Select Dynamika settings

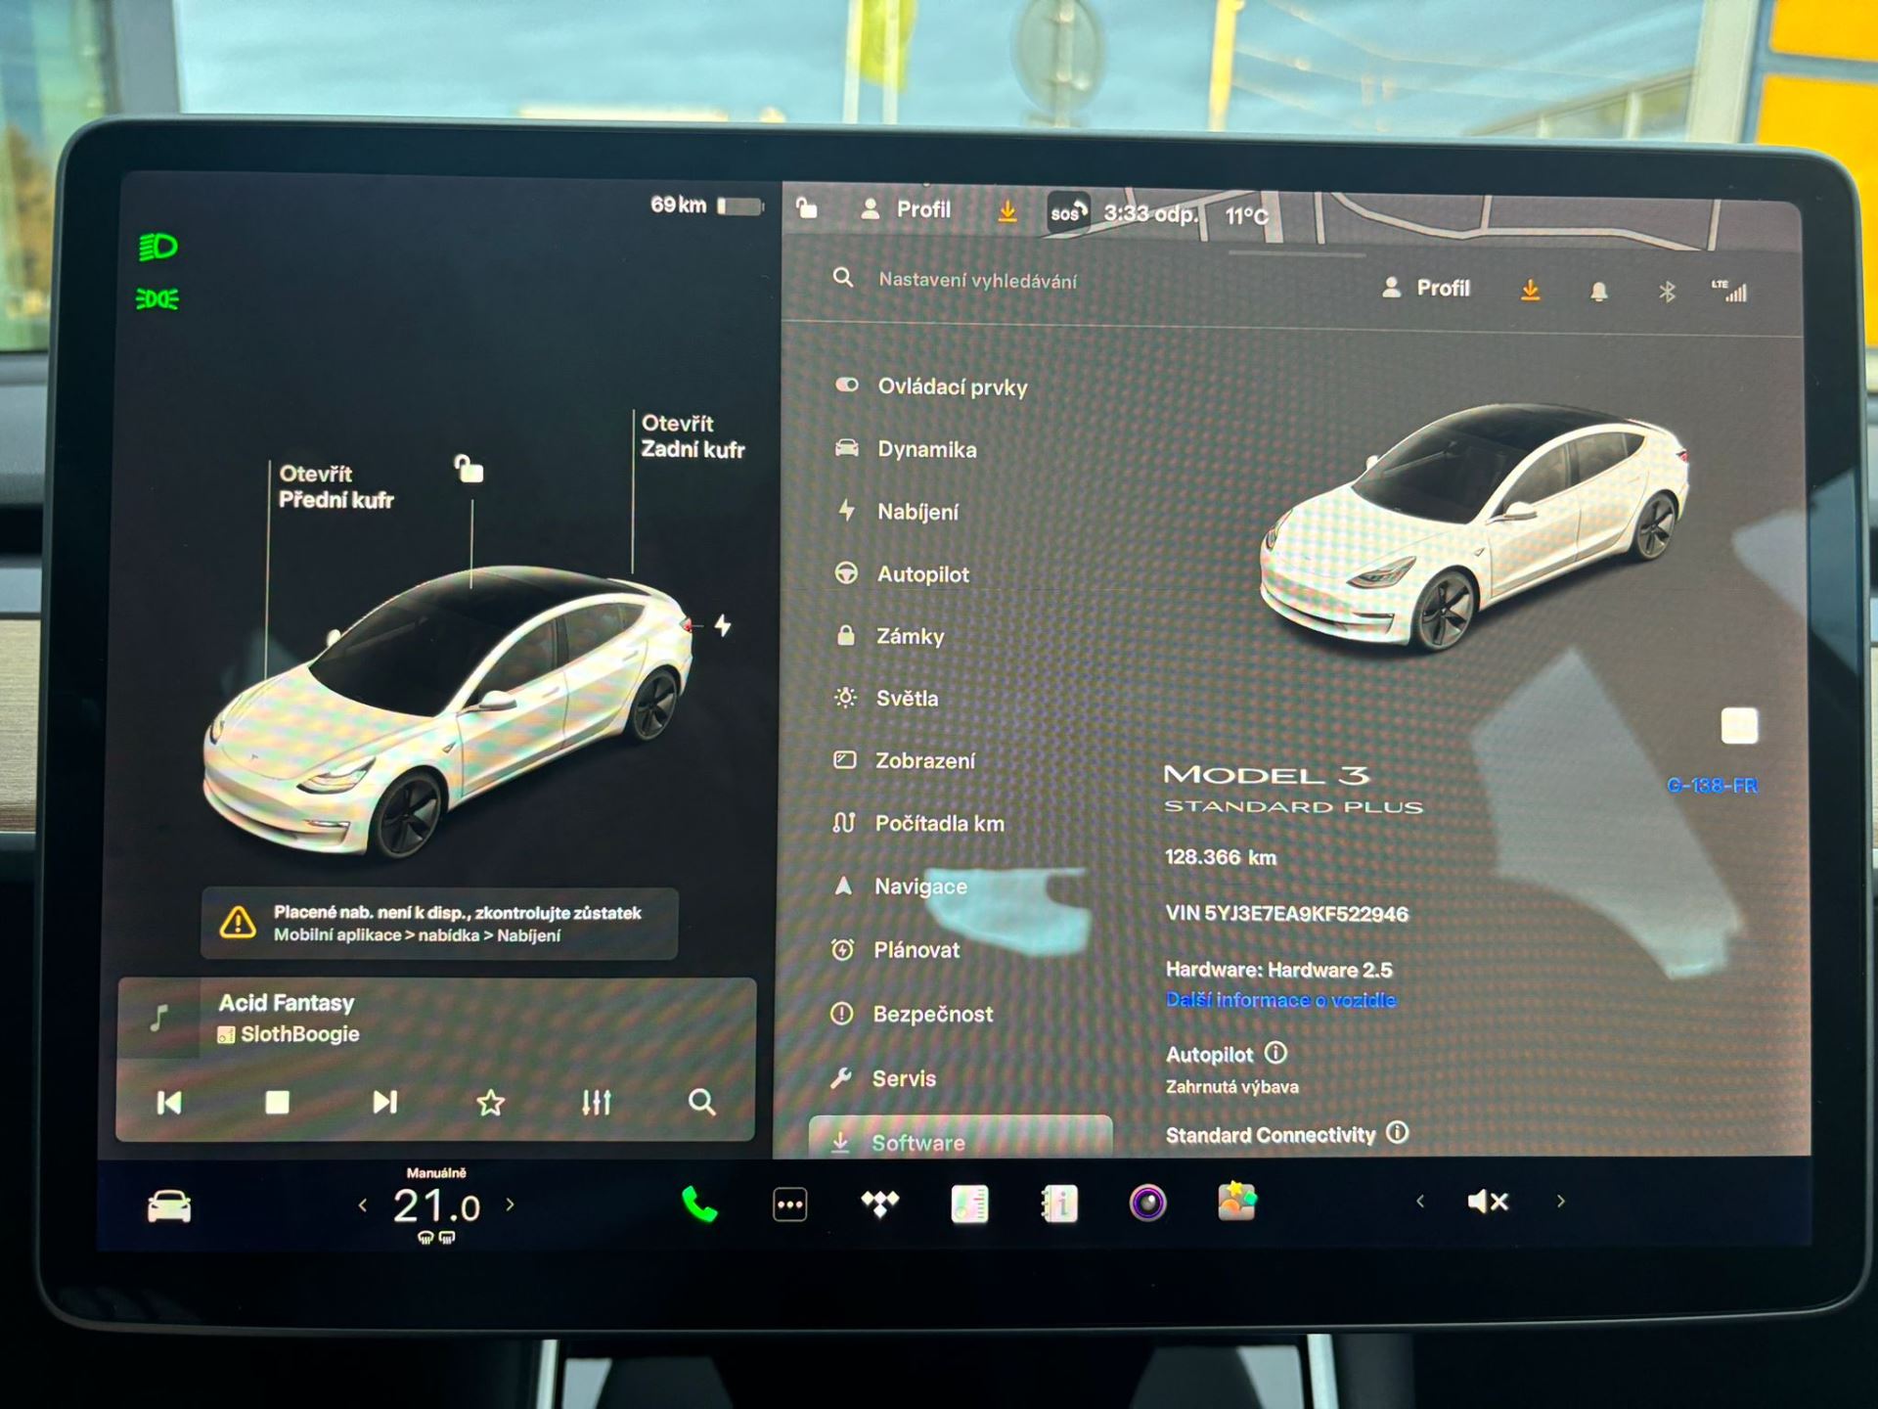(x=906, y=449)
